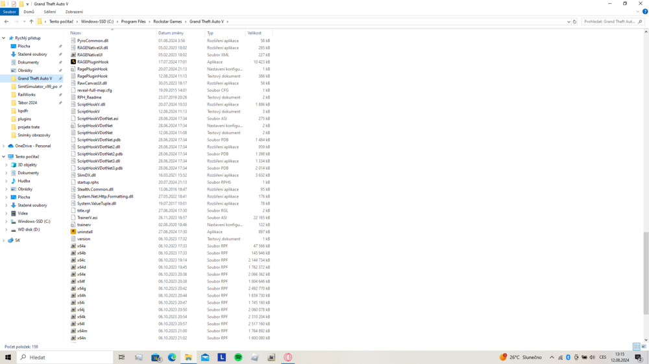This screenshot has width=649, height=364.
Task: Open the Stažené soubory quick access folder
Action: click(32, 54)
